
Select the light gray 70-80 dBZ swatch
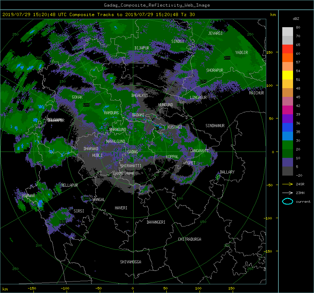tap(287, 32)
